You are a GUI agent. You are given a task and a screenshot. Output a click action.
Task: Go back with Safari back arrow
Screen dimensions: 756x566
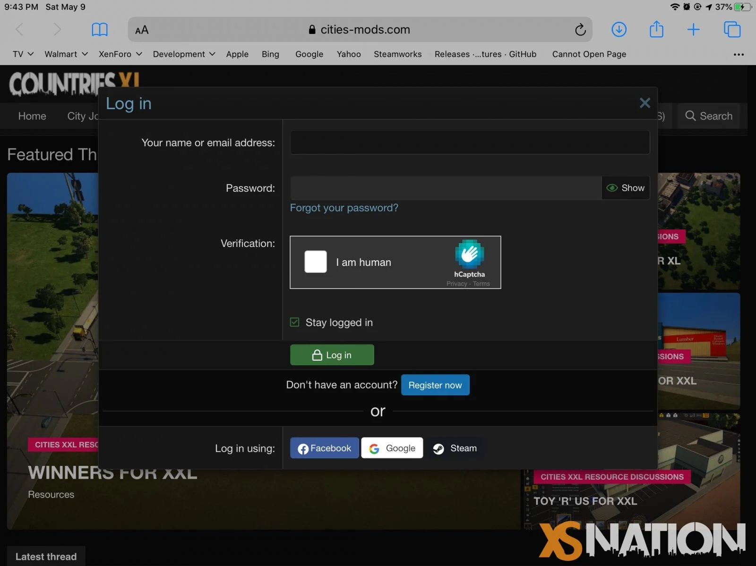(x=19, y=30)
